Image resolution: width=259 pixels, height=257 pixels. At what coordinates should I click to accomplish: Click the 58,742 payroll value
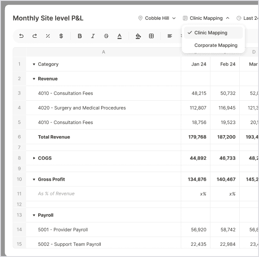pyautogui.click(x=225, y=230)
